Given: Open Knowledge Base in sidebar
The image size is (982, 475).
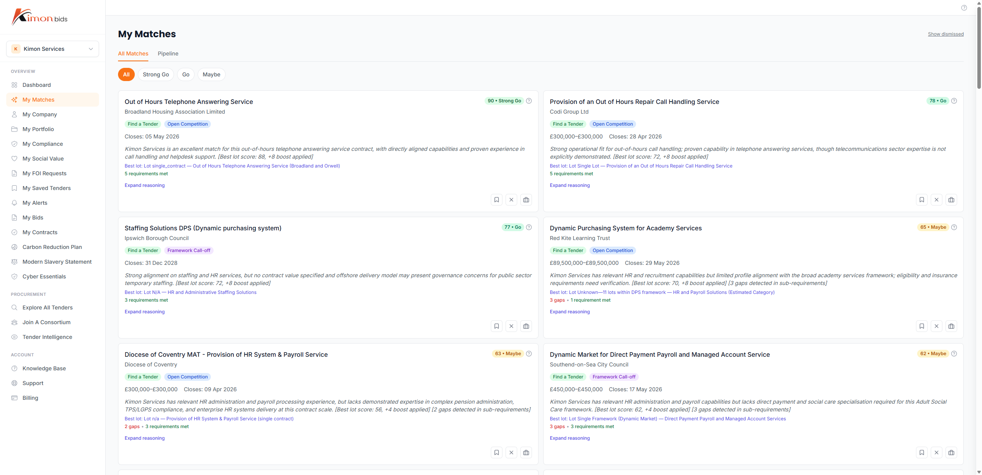Looking at the screenshot, I should click(52, 368).
